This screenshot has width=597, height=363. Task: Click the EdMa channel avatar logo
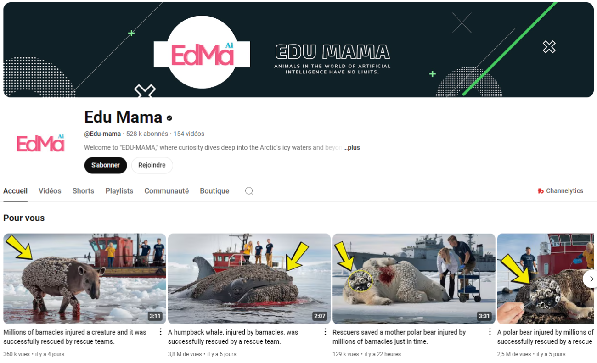point(40,143)
